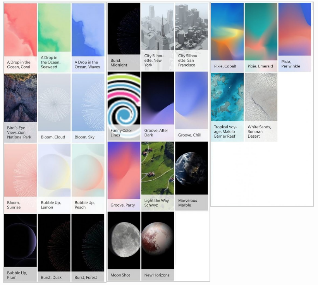
Task: Choose the A Drop in the Ocean, Seaweed wallpaper
Action: click(x=54, y=38)
